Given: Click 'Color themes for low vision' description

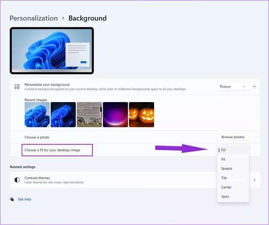Looking at the screenshot, I should pyautogui.click(x=54, y=182).
